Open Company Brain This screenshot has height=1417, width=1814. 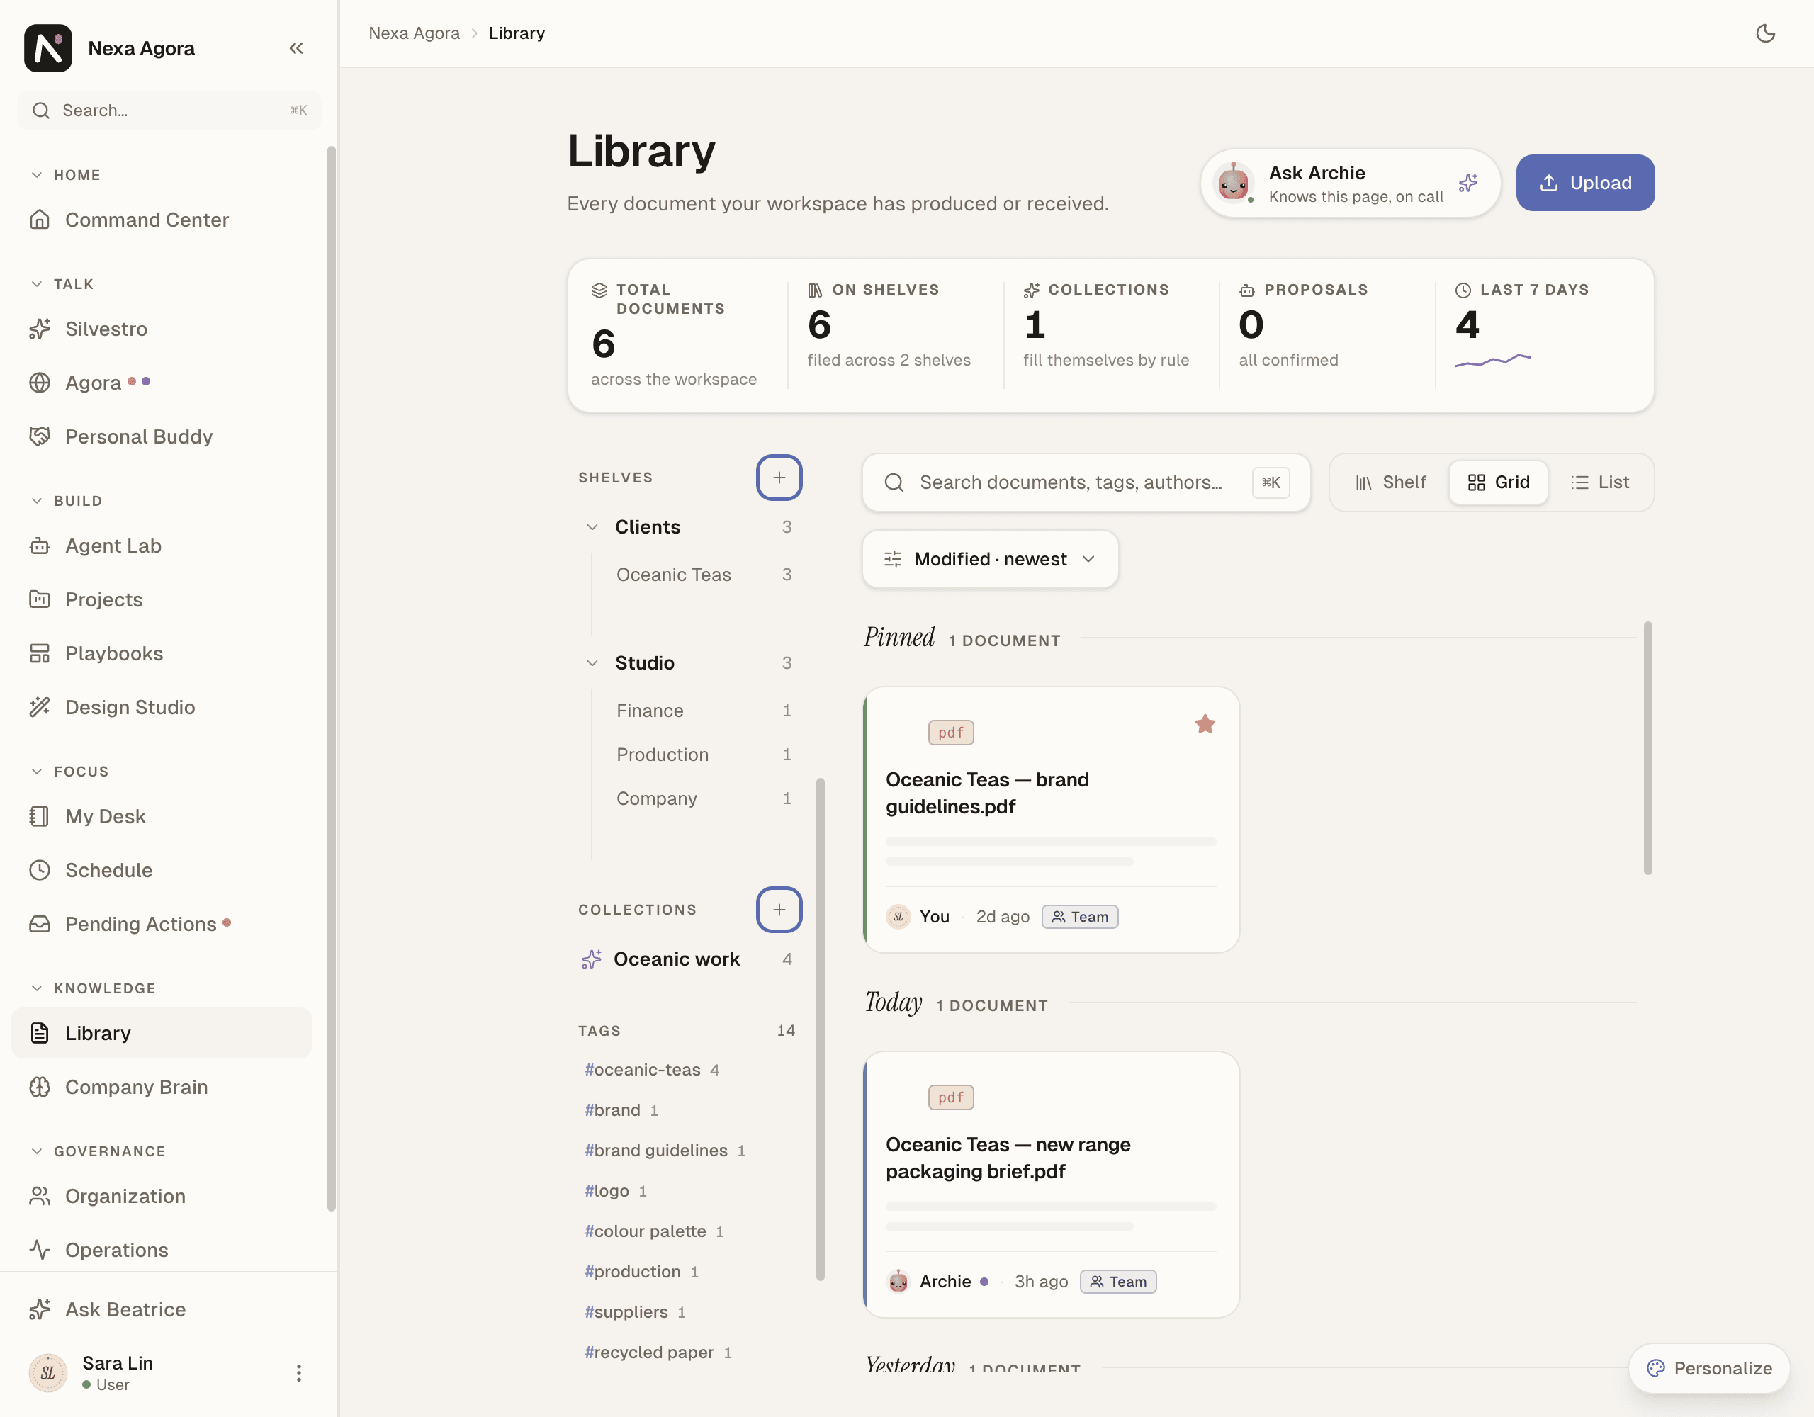point(161,1088)
